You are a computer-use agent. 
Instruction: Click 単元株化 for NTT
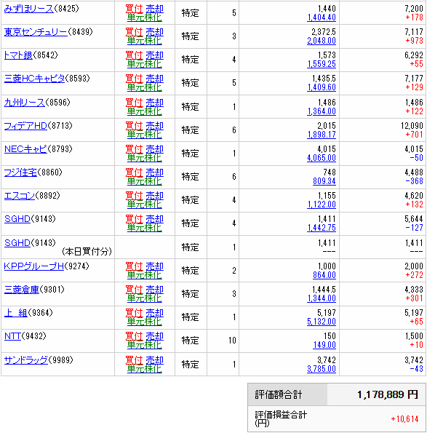click(144, 345)
